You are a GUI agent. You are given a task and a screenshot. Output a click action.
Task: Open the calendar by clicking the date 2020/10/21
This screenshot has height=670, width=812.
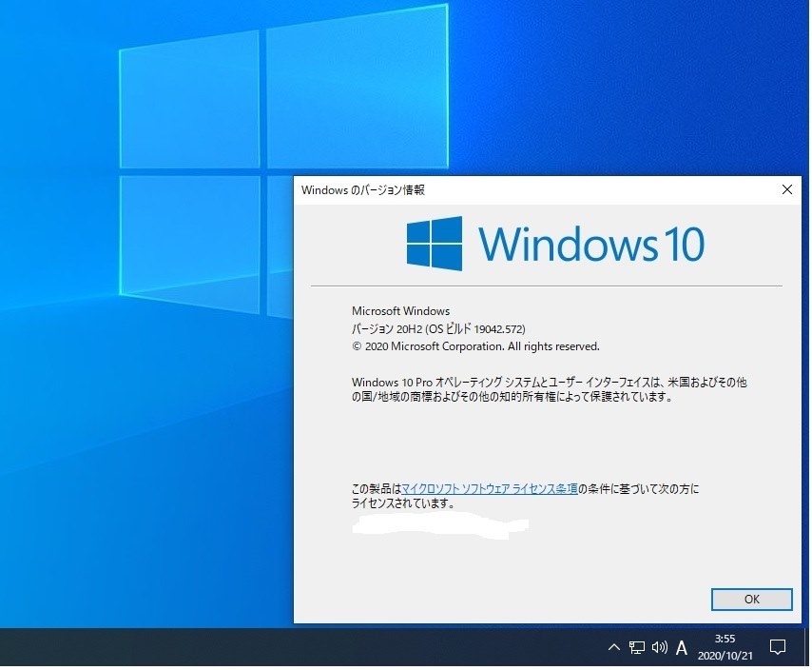(724, 655)
